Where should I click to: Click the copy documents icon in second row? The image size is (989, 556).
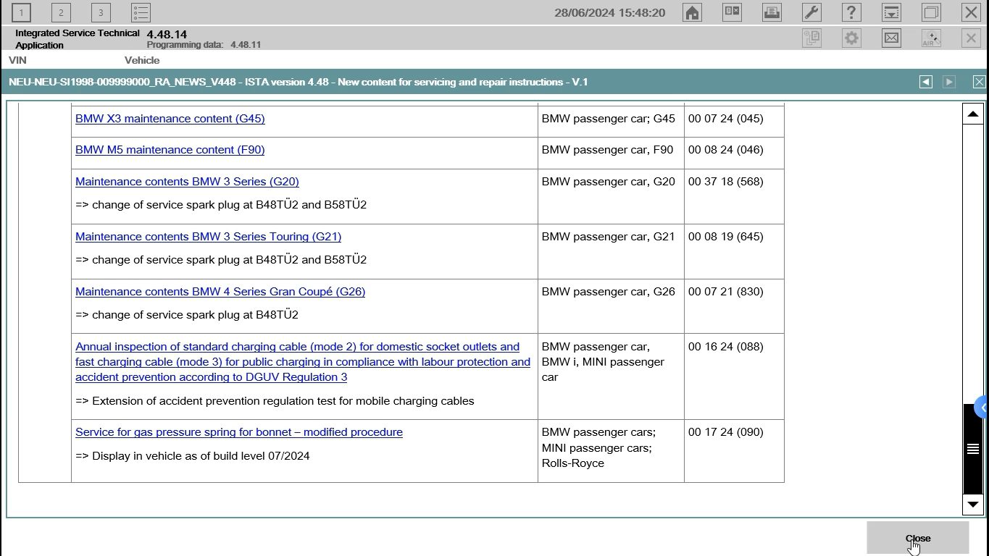coord(811,38)
